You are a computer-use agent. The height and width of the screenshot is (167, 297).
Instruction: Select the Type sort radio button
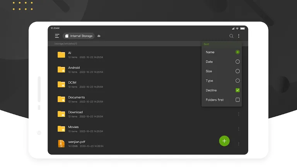[237, 81]
